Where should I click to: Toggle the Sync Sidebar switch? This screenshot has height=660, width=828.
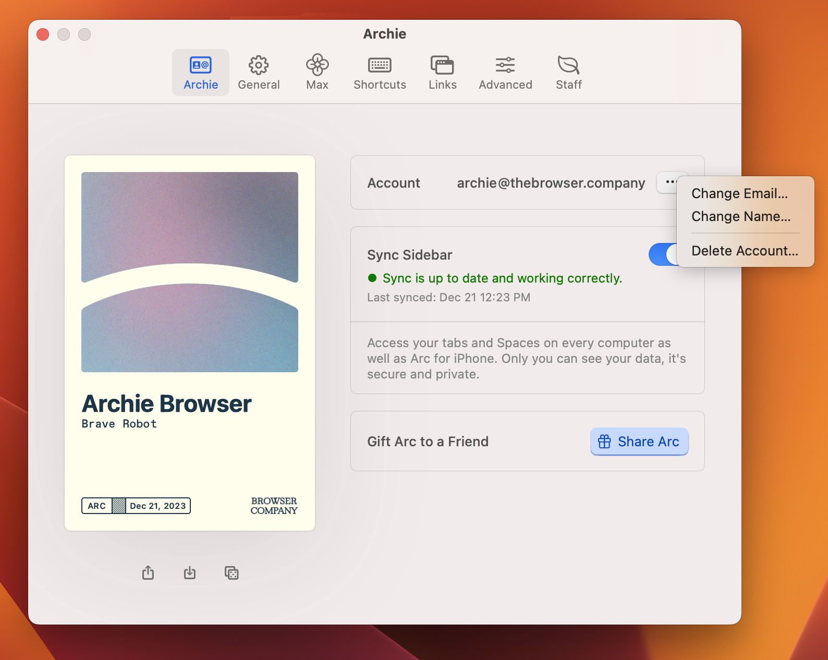pyautogui.click(x=662, y=254)
